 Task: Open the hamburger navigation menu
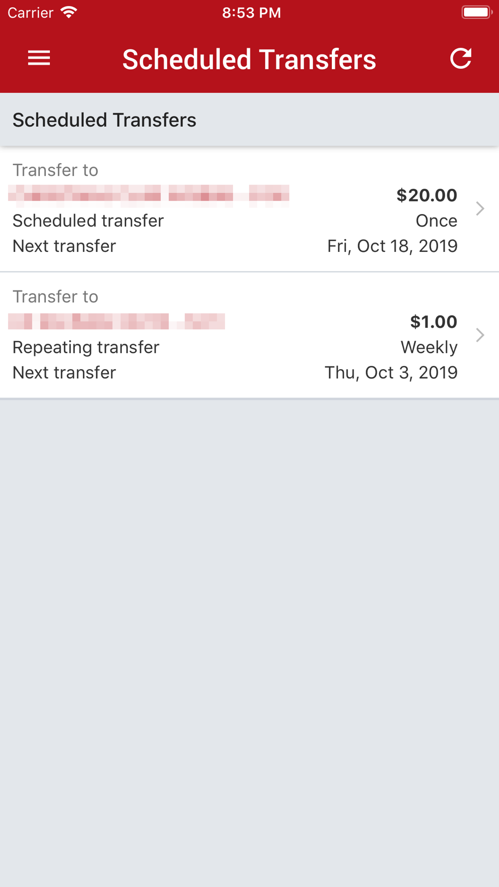tap(39, 58)
